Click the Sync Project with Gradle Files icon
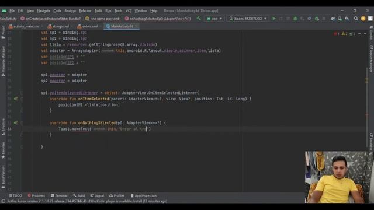 click(333, 19)
